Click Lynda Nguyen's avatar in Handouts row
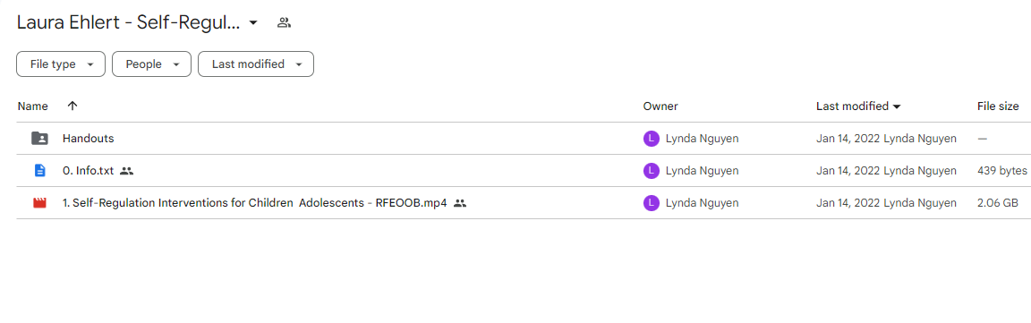 [651, 138]
